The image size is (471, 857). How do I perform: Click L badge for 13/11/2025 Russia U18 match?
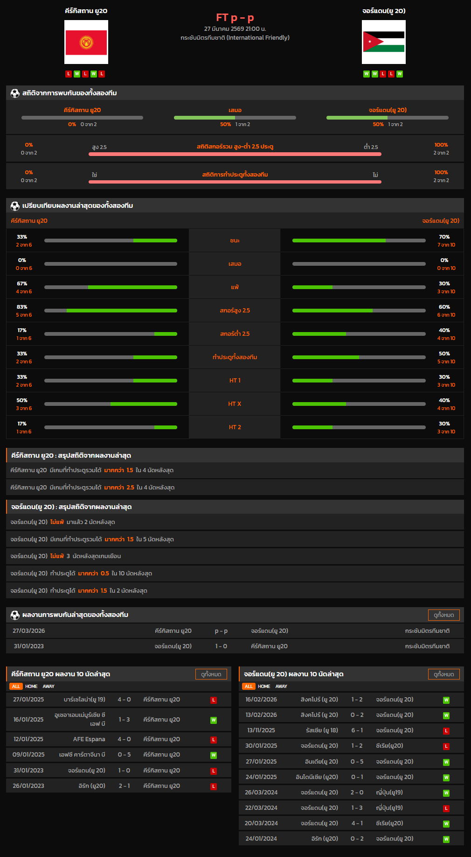pyautogui.click(x=446, y=731)
